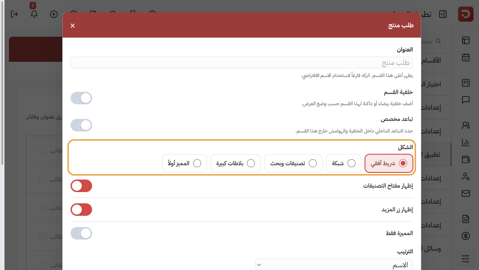Open the document file sidebar icon
This screenshot has height=270, width=479.
[466, 219]
